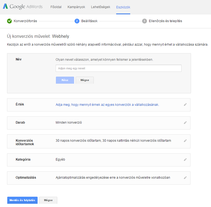
Task: Switch to the Kampányok tab
Action: tap(76, 7)
